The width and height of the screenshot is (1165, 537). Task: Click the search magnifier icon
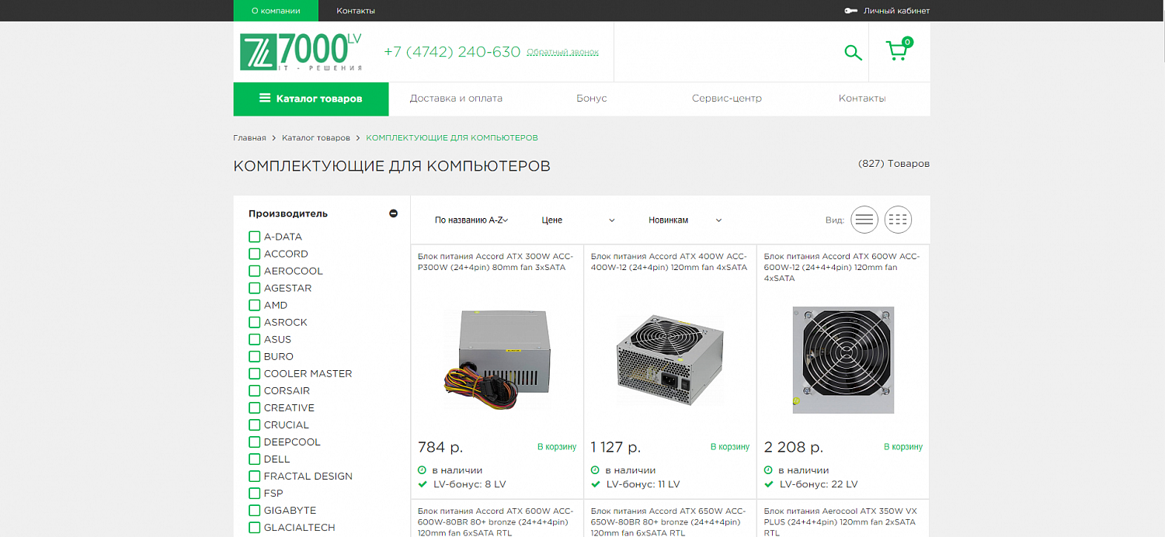click(x=853, y=53)
